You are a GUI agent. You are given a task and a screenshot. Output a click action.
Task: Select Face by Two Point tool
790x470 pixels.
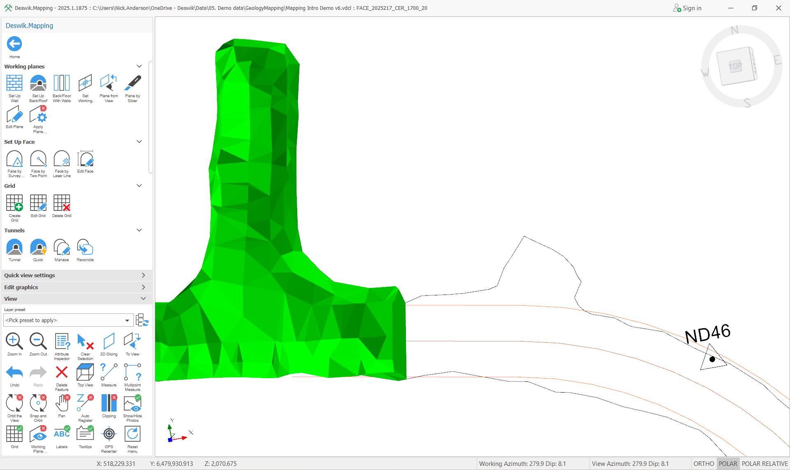pyautogui.click(x=38, y=164)
